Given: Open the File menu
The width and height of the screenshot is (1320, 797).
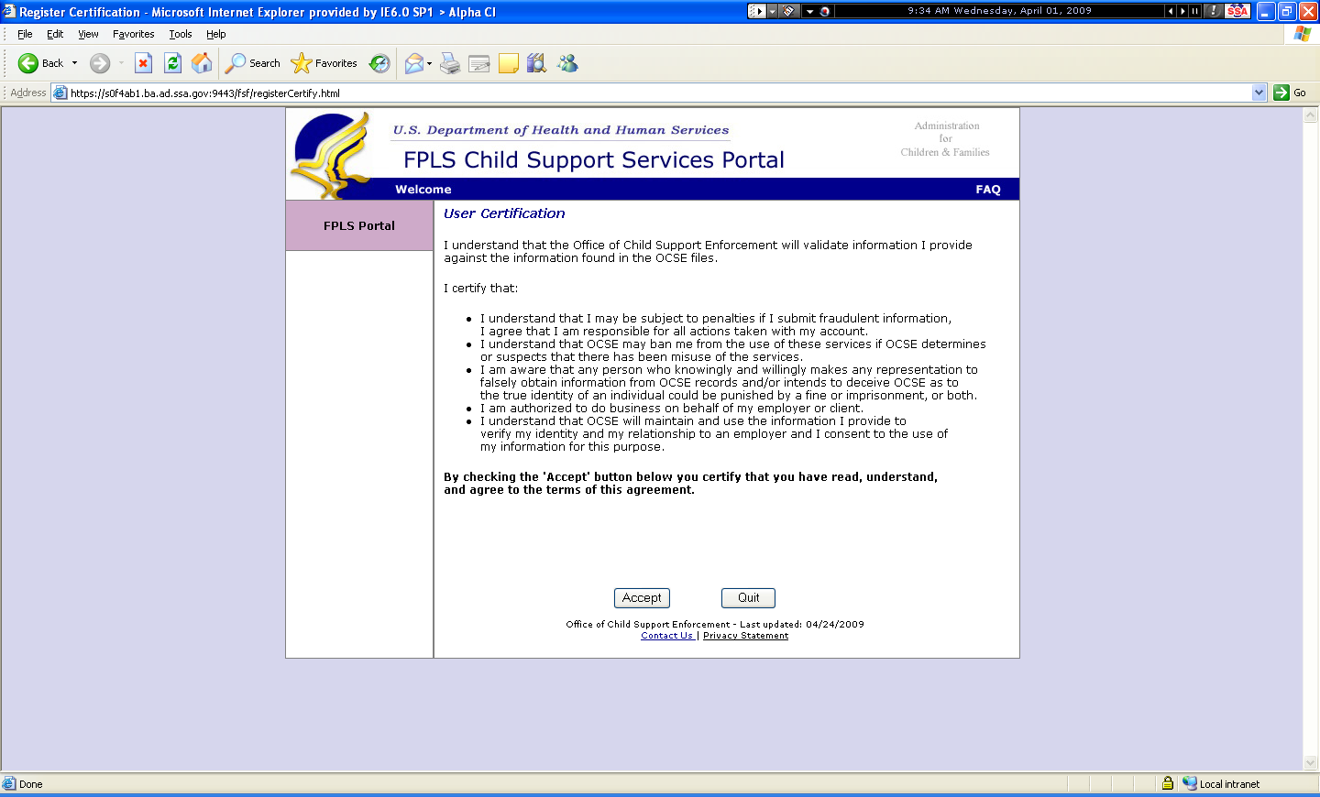Looking at the screenshot, I should 25,34.
